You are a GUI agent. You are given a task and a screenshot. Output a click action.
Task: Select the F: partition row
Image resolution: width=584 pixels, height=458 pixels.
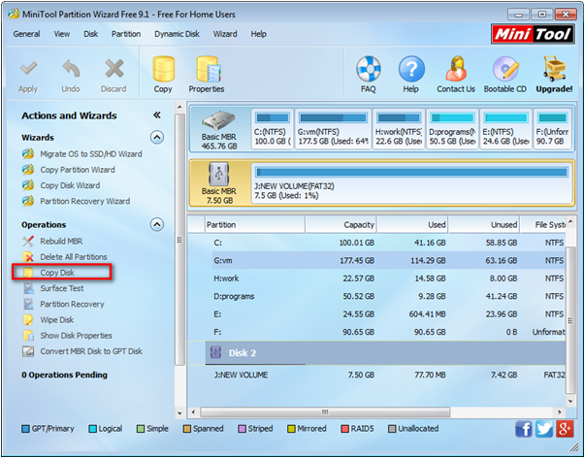point(376,332)
